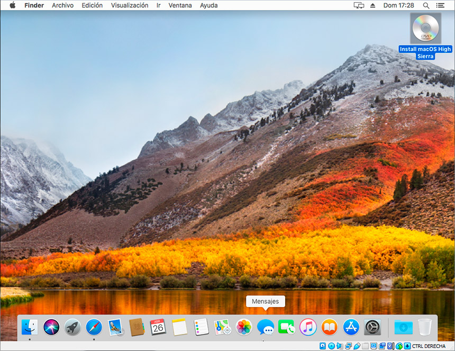This screenshot has height=351, width=455.
Task: Open Finder from the Dock
Action: point(30,327)
